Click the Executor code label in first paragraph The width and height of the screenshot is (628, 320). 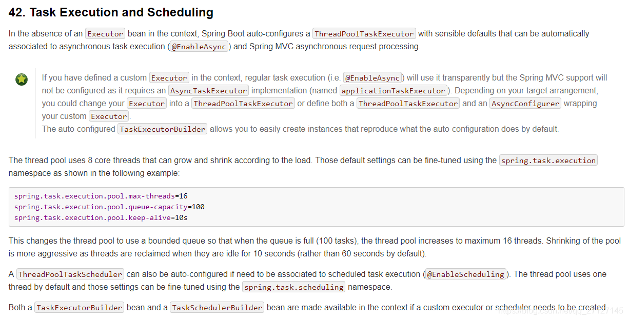(x=105, y=34)
